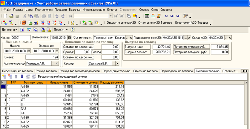Screen dimensions: 250x129
Task: Click the M memory button
Action: (166, 16)
